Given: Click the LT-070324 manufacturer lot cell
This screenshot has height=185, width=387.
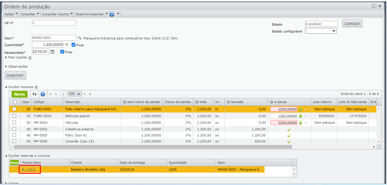Looking at the screenshot, I should 352,116.
